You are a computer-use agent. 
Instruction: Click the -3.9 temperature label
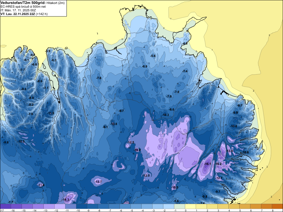(48, 51)
